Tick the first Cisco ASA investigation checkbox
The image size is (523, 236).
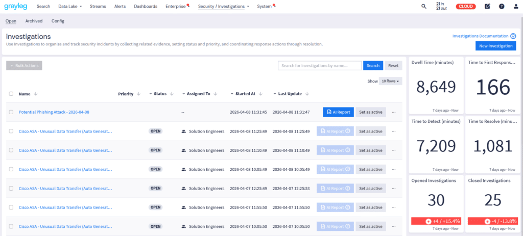(x=11, y=132)
